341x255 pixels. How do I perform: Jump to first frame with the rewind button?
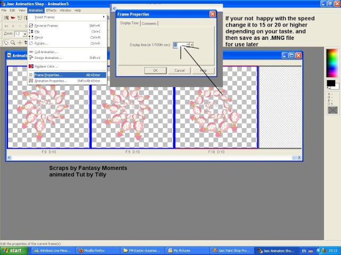(6, 26)
